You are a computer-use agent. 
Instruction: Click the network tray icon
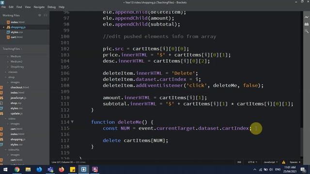pyautogui.click(x=261, y=170)
